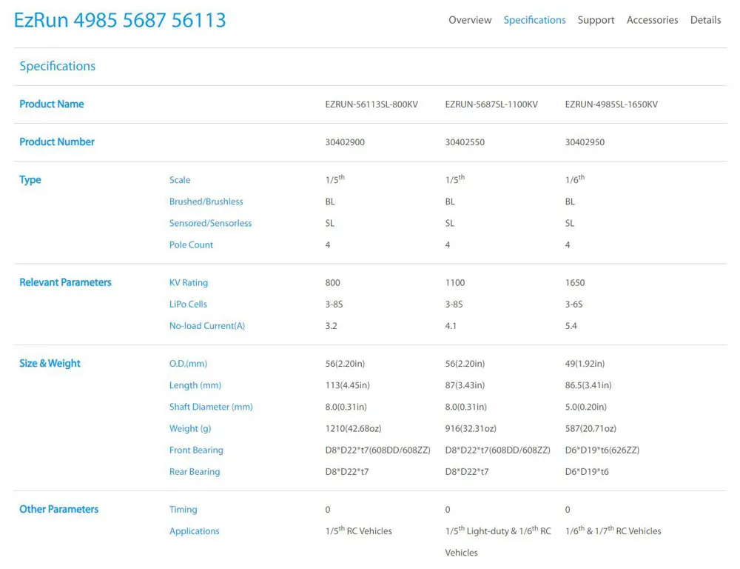Click the Shaft Diameter (mm) label

point(211,407)
